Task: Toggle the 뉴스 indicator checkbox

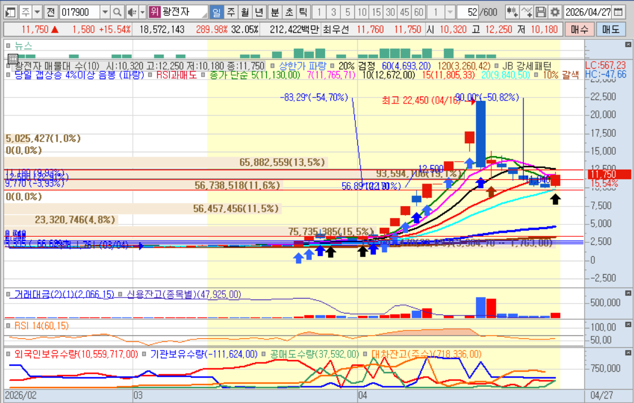Action: coord(8,46)
